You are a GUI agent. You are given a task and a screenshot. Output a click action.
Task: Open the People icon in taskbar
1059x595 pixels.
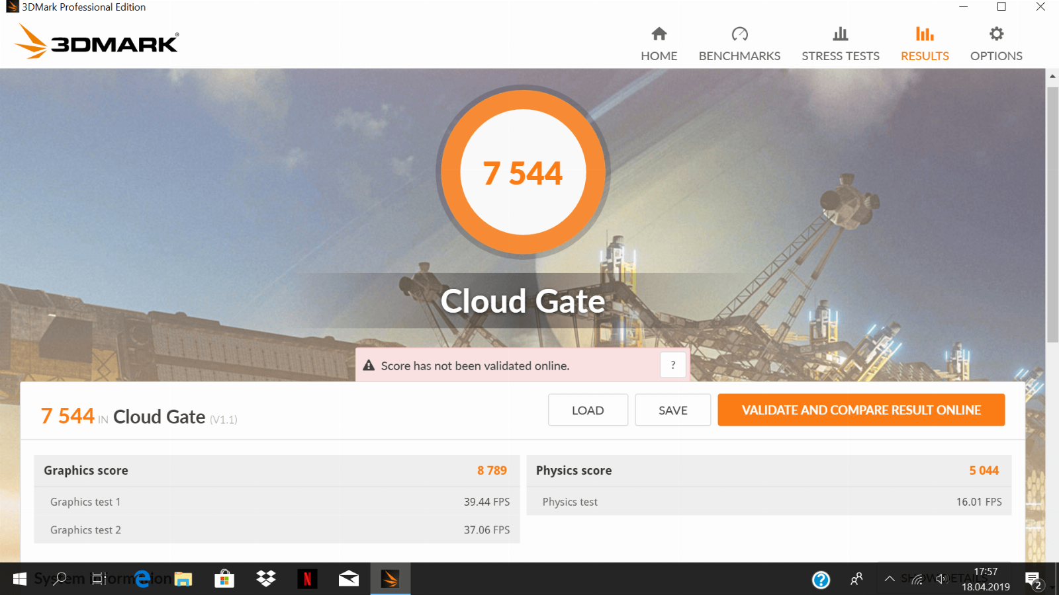point(856,579)
